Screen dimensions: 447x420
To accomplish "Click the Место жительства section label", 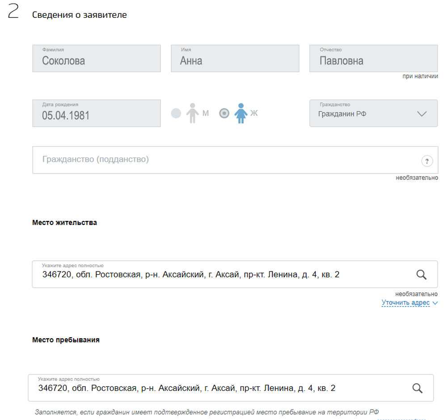I will [64, 222].
